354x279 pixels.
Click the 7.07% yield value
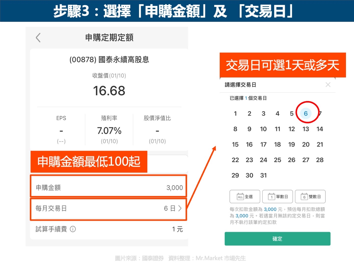109,131
